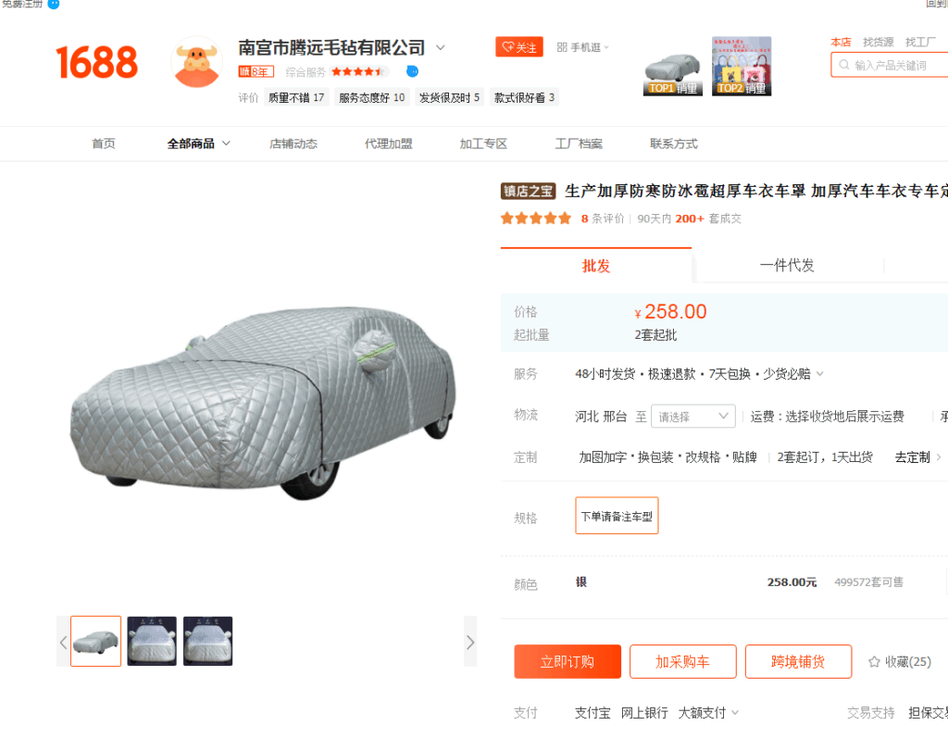The height and width of the screenshot is (738, 948).
Task: Select the second car cover thumbnail
Action: pyautogui.click(x=152, y=641)
